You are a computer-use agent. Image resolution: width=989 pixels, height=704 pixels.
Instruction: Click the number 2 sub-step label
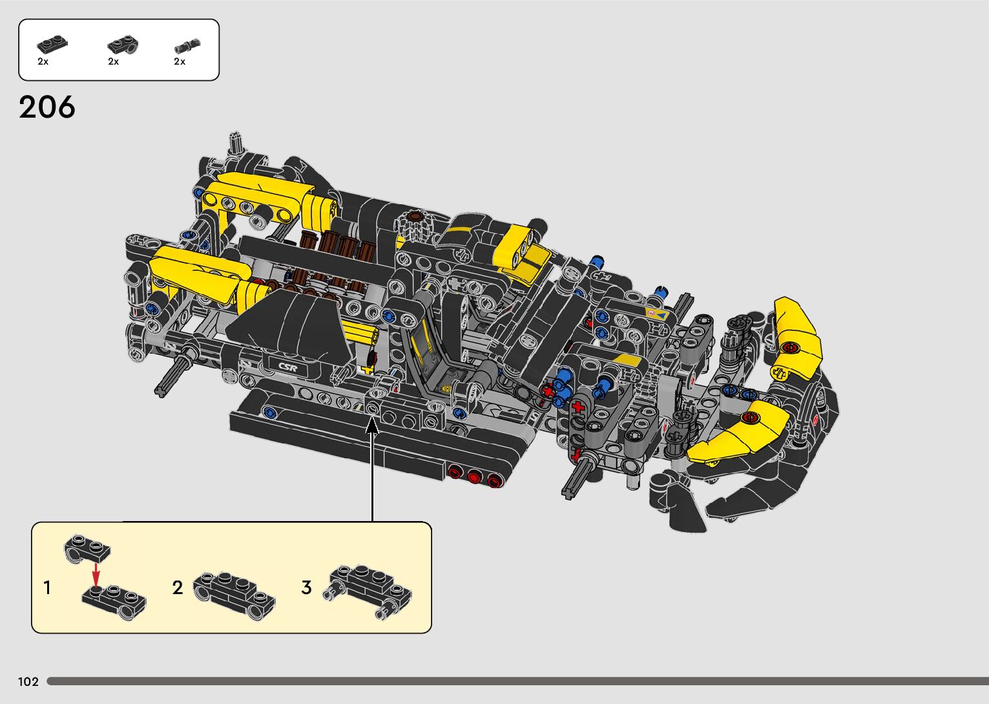(178, 588)
